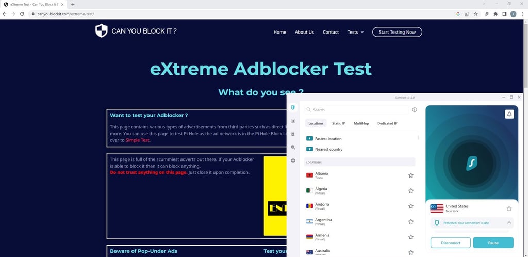Open the Chrome three-dot menu
Viewport: 528px width, 257px height.
point(522,14)
